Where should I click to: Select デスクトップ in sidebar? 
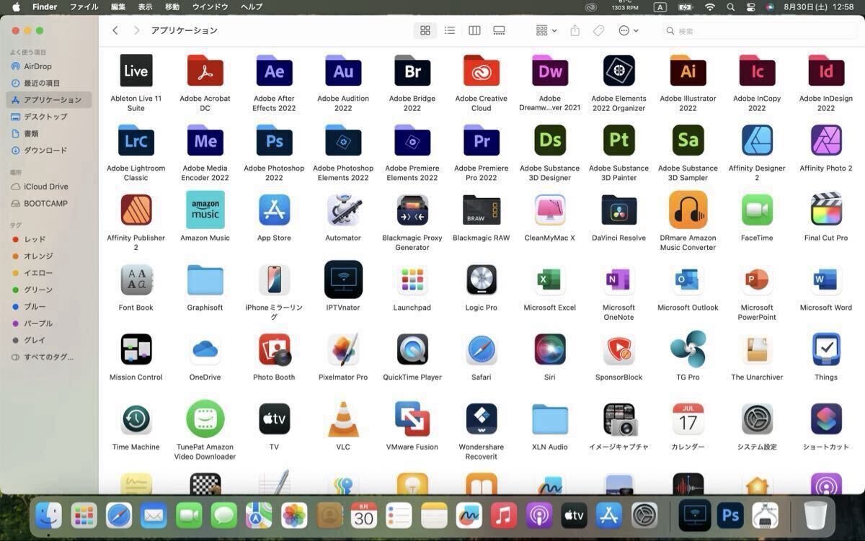[49, 117]
